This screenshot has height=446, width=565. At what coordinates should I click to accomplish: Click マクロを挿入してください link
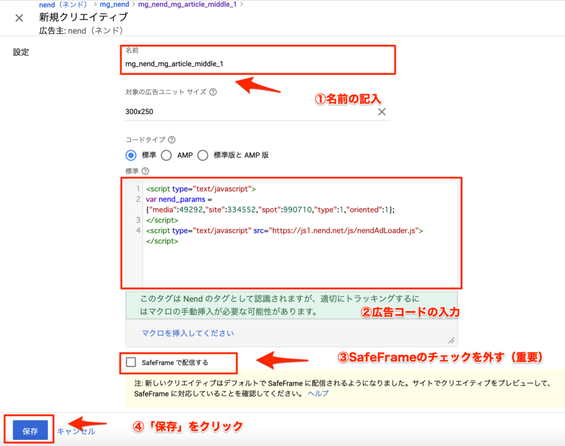[188, 334]
